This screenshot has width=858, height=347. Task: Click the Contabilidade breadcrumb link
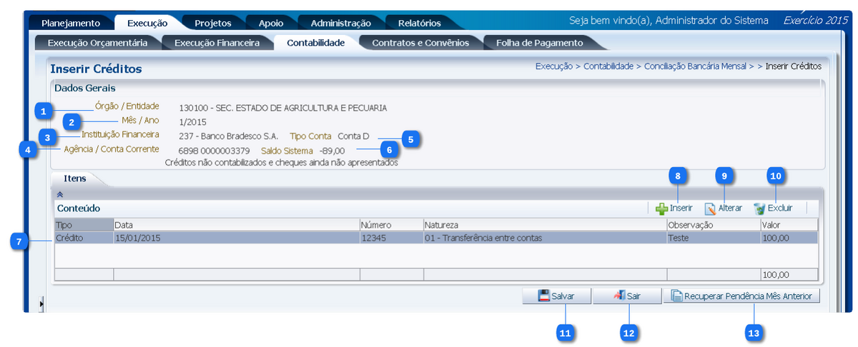(x=608, y=66)
